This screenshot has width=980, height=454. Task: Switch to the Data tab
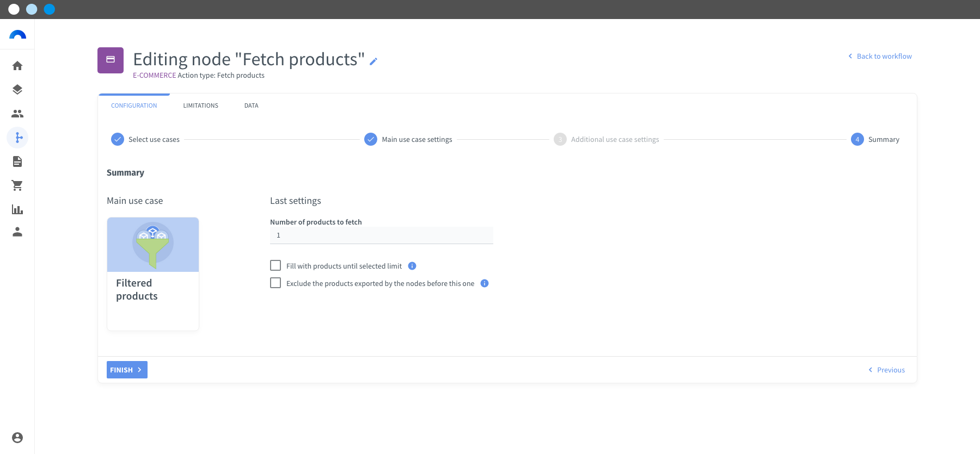point(251,105)
